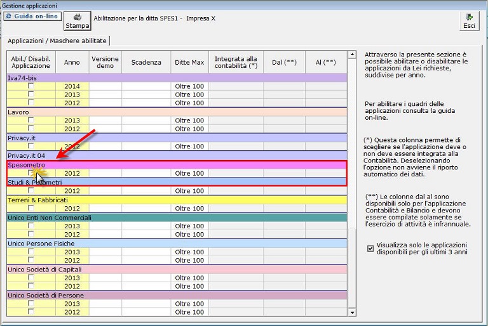Click the Ditte Max column header
This screenshot has height=326, width=488.
point(189,62)
